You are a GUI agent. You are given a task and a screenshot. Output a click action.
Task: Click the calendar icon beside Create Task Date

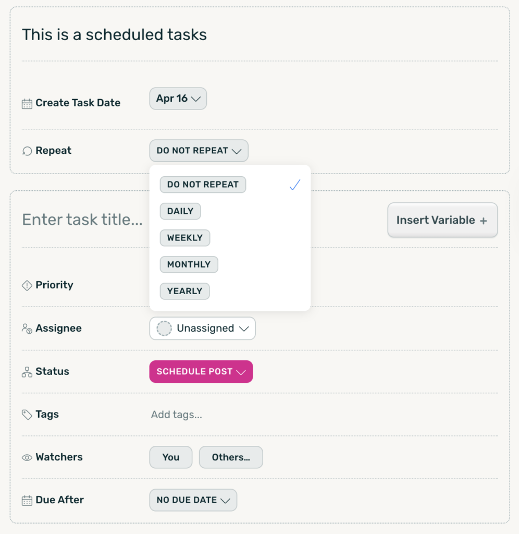27,103
